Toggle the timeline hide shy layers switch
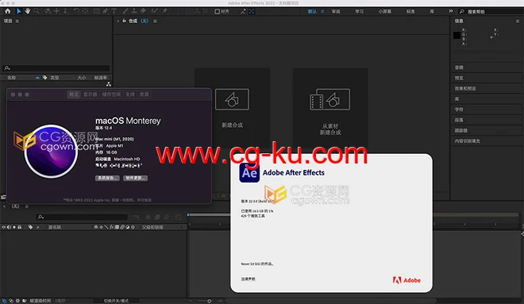 point(148,217)
